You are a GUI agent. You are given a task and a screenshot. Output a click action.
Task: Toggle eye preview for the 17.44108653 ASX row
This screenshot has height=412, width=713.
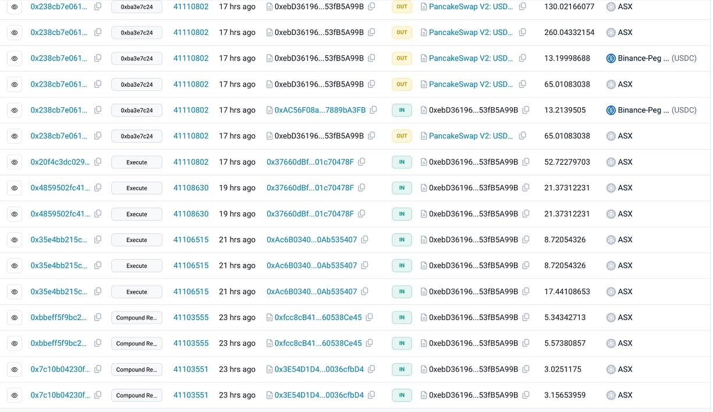tap(15, 292)
